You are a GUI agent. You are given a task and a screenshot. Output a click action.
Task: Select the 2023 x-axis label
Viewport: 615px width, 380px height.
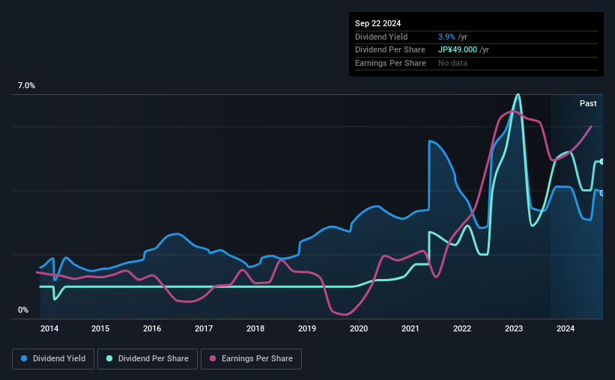(514, 328)
